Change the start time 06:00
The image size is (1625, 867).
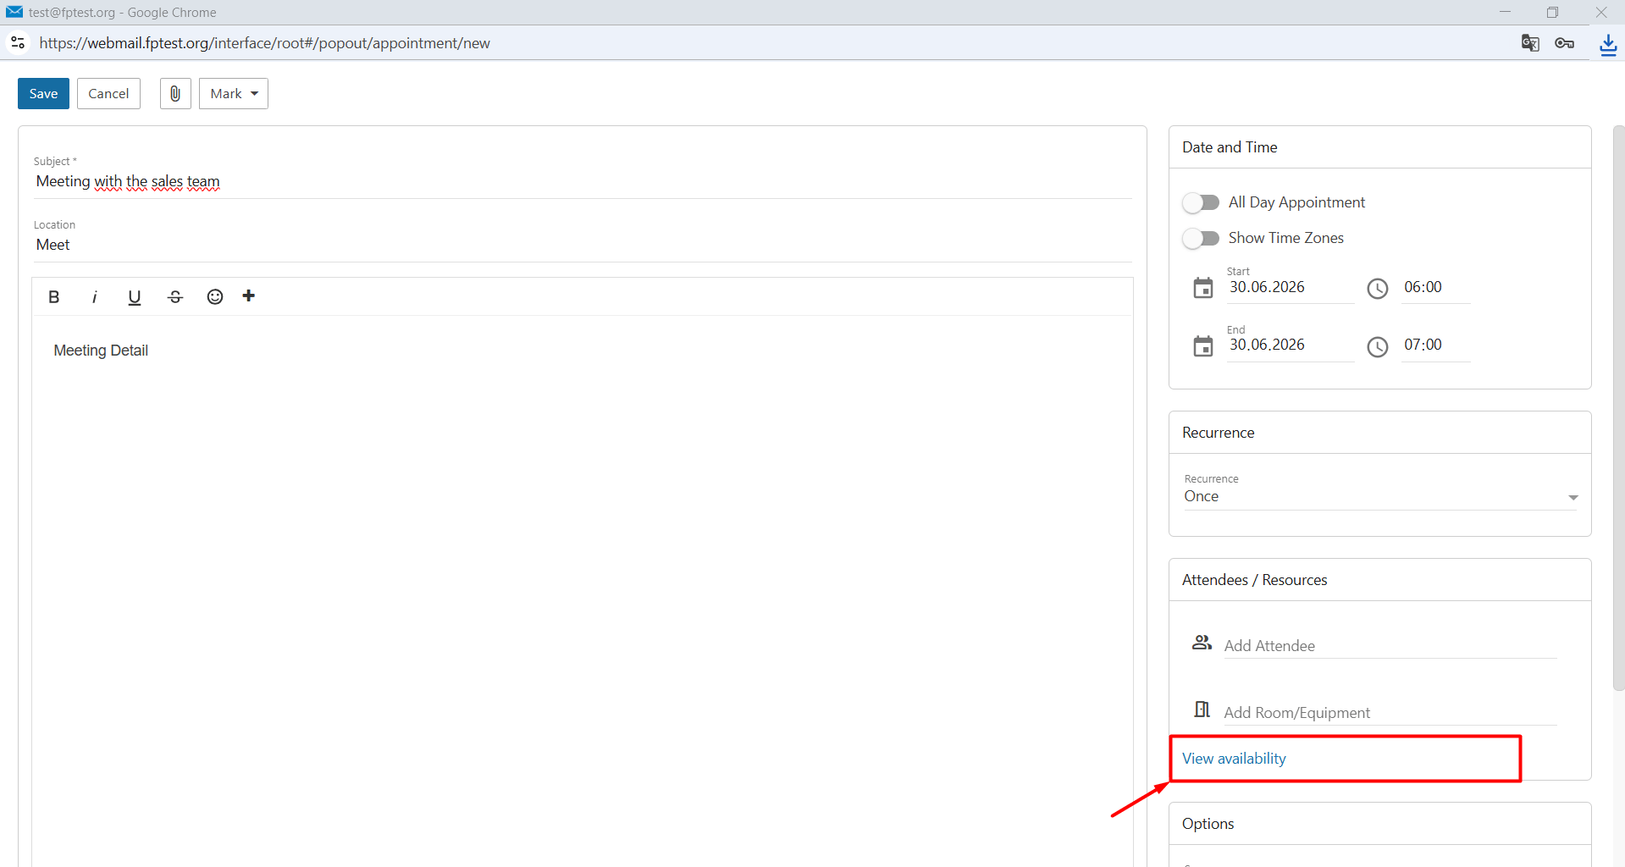[1435, 287]
